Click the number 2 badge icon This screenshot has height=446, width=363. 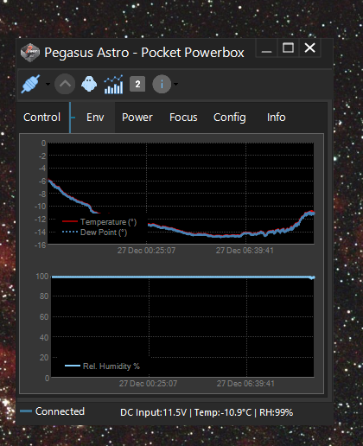[137, 84]
